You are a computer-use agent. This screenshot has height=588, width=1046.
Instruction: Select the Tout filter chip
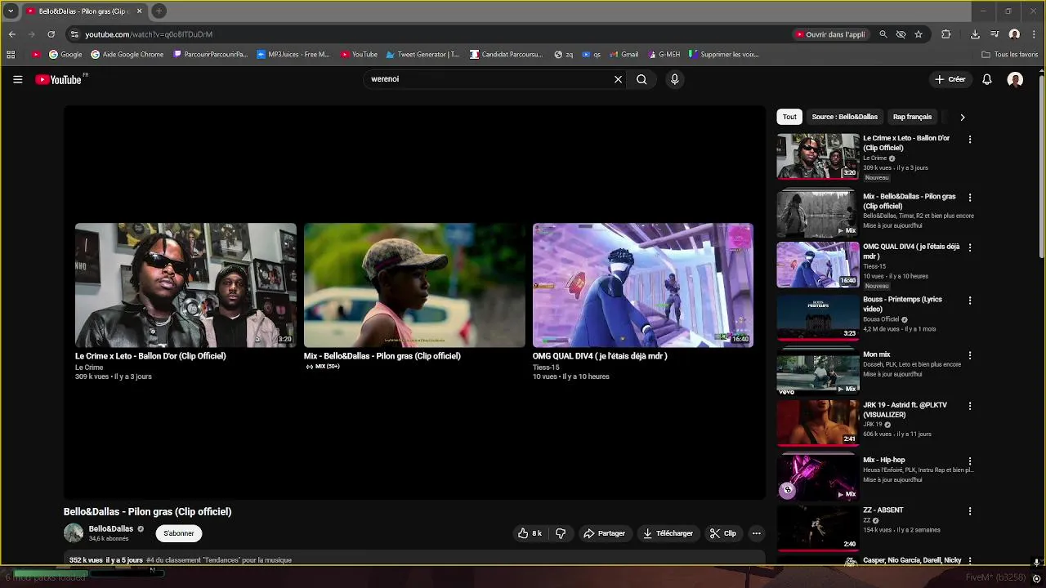[x=789, y=117]
